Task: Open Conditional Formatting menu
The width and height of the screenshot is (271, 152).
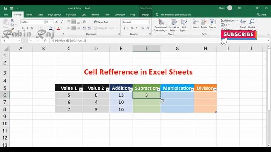Action: click(x=160, y=25)
